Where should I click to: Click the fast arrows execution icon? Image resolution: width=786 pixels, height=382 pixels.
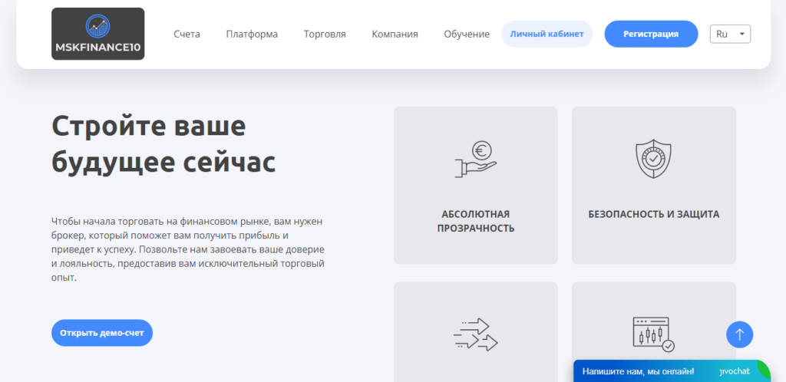pyautogui.click(x=475, y=334)
